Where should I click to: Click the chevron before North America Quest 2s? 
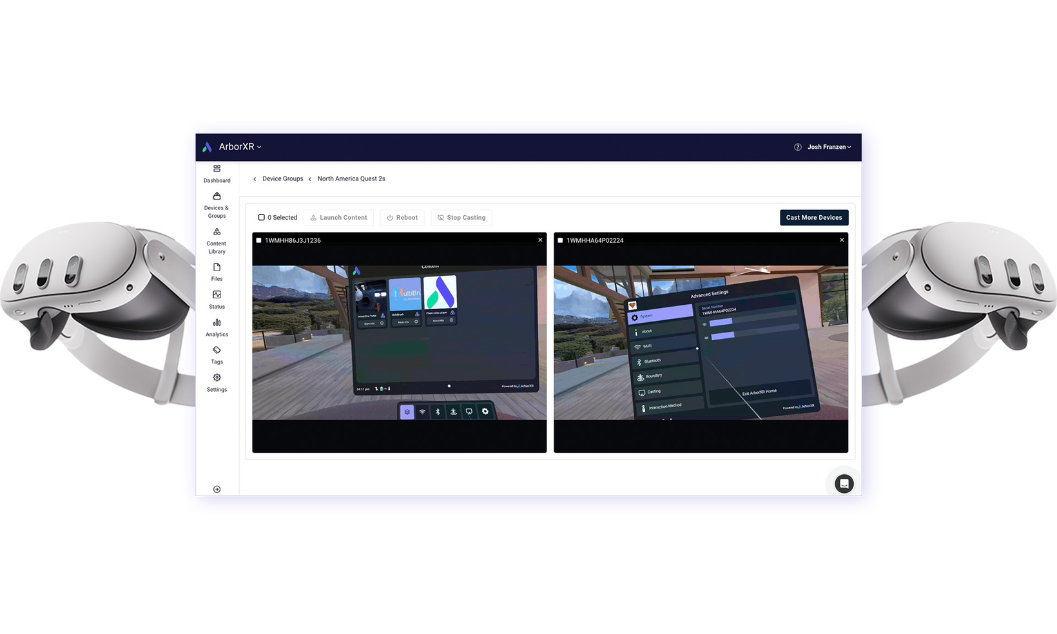pyautogui.click(x=310, y=179)
